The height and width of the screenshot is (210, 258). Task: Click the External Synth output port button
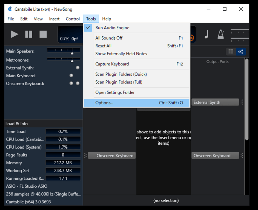[x=215, y=102]
